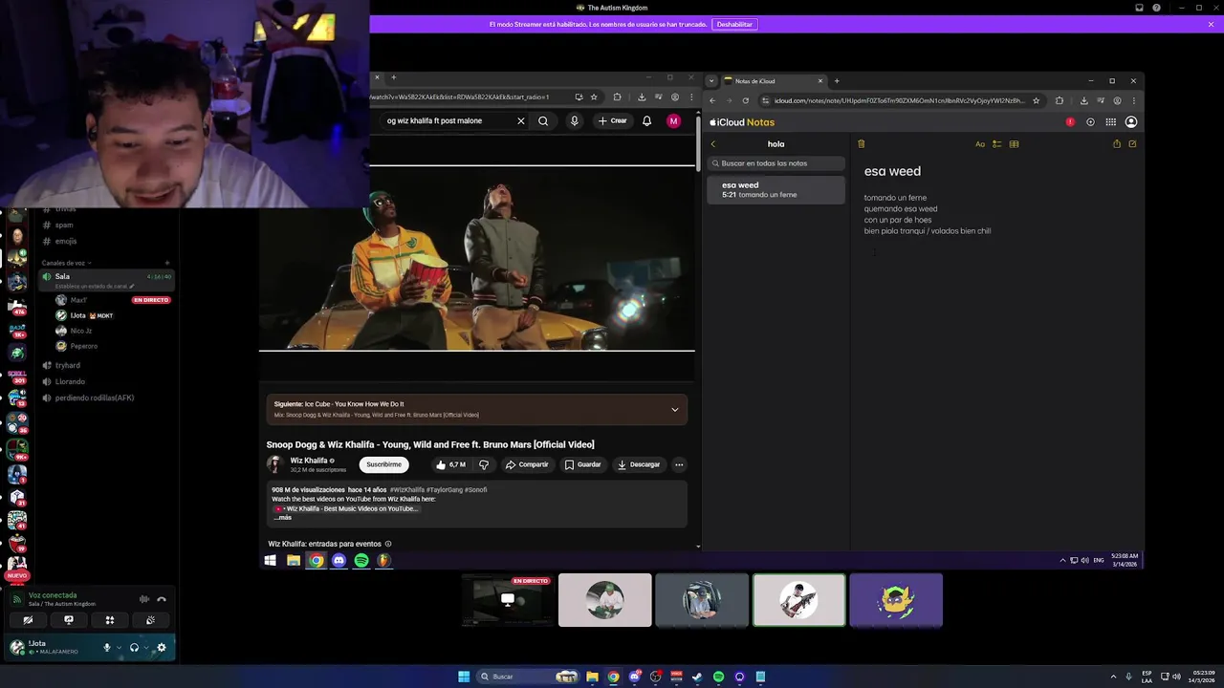Click the YouTube search magnifier button
The image size is (1224, 688).
click(543, 121)
